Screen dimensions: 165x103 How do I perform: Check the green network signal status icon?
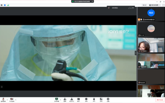8,5
